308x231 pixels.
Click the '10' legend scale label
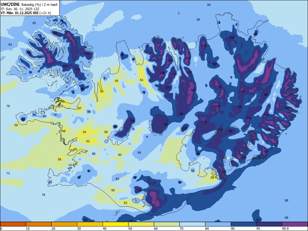tap(28, 229)
